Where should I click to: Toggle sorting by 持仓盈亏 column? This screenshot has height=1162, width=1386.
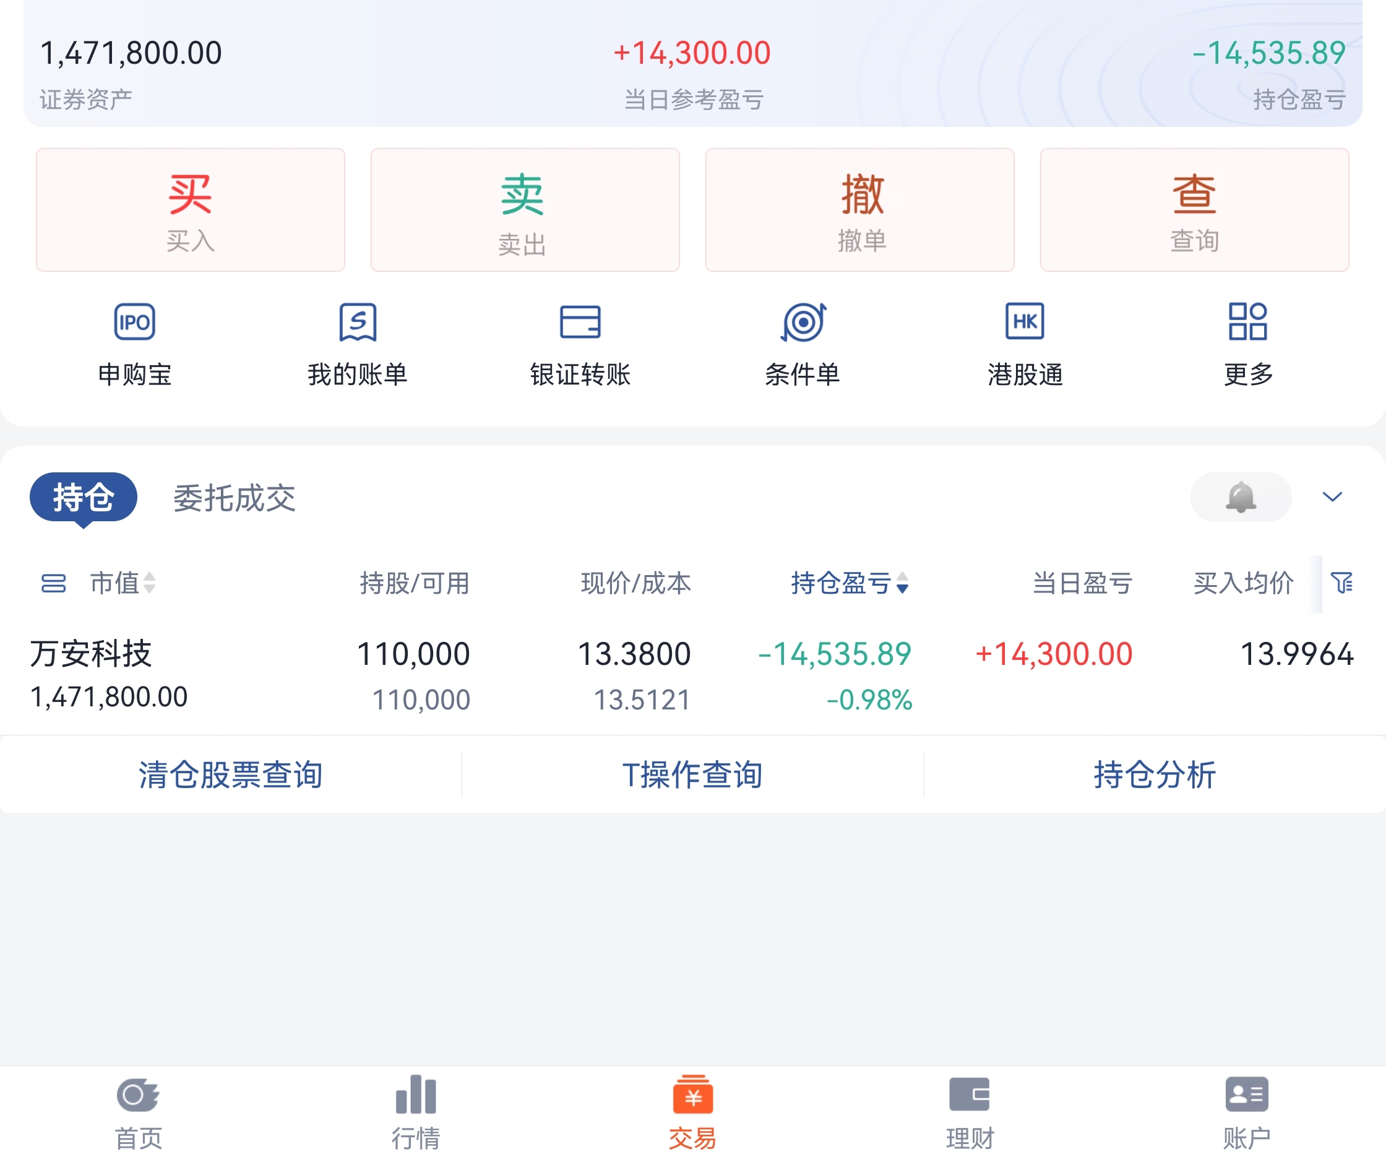click(x=850, y=583)
